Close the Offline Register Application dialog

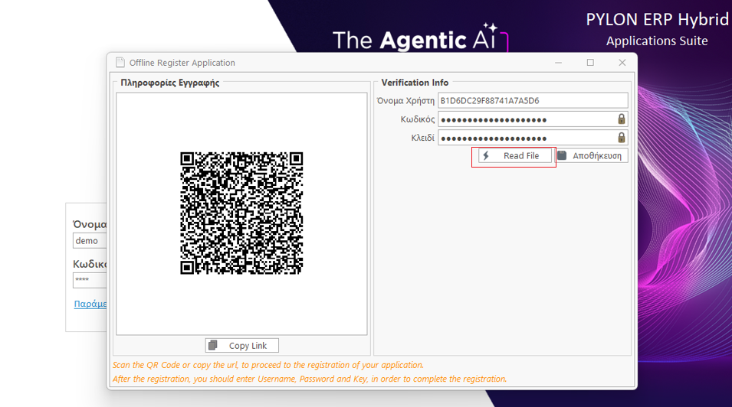pyautogui.click(x=622, y=63)
